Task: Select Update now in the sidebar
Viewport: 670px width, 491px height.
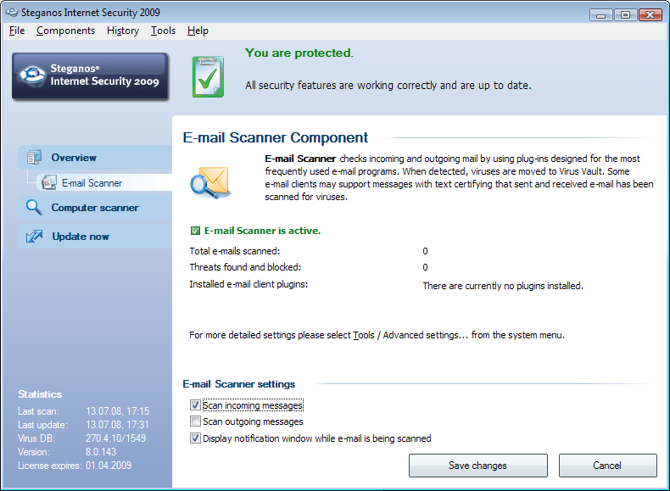Action: [95, 237]
